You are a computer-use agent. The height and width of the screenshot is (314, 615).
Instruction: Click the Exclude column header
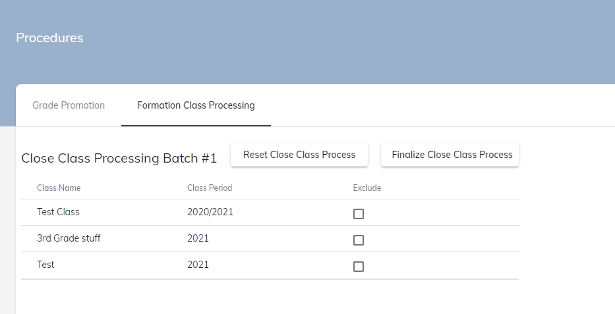367,188
